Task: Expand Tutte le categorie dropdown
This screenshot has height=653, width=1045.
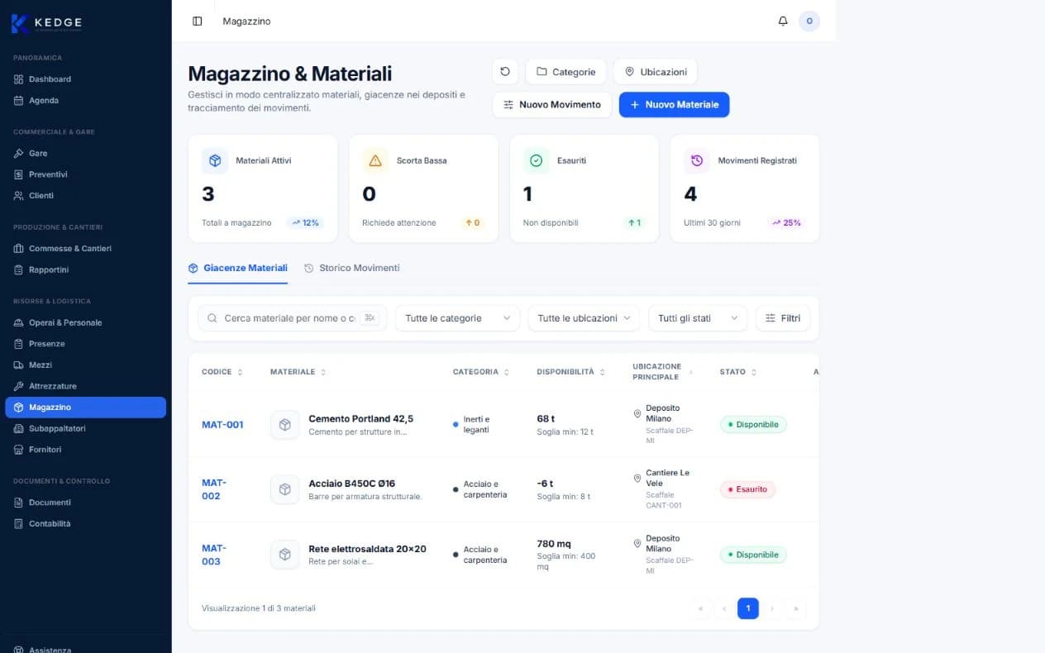Action: coord(458,318)
